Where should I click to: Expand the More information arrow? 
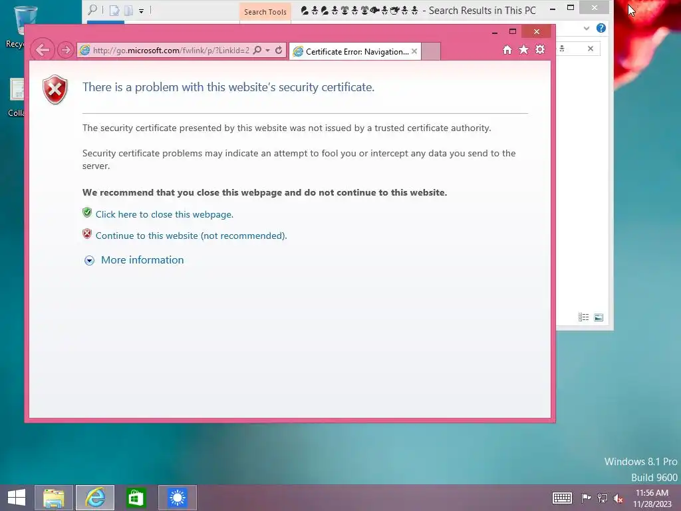[90, 260]
